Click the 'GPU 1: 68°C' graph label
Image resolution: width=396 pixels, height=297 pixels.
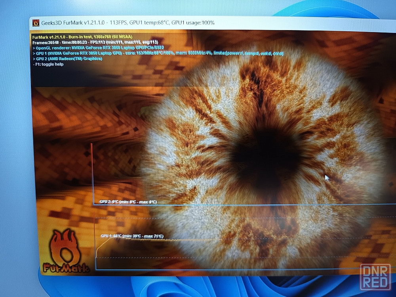tap(132, 236)
